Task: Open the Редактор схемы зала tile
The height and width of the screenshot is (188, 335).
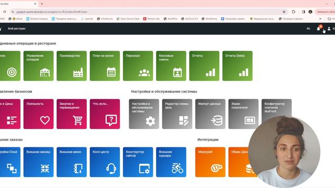Action: tap(177, 114)
